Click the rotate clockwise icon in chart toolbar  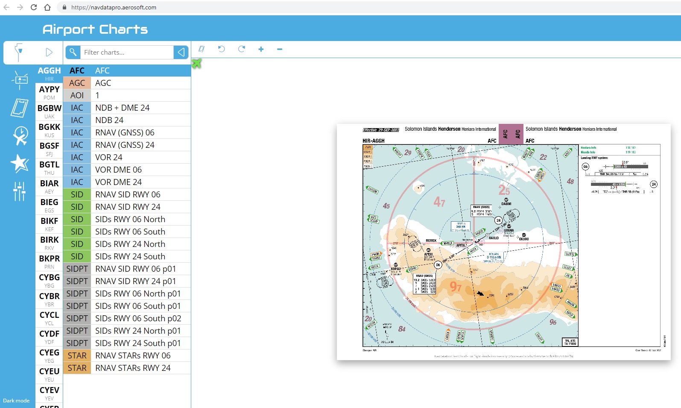[x=241, y=49]
